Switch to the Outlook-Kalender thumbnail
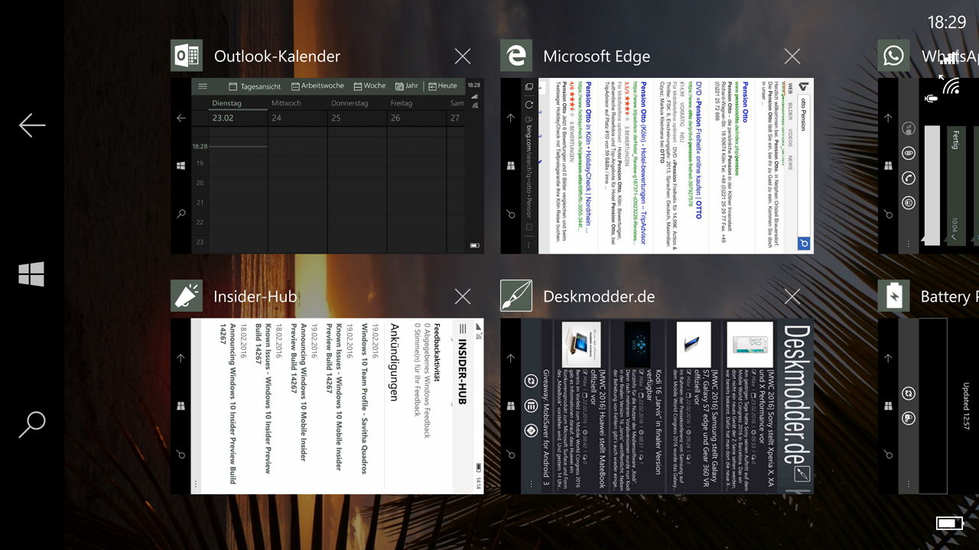Screen dimensions: 979x550 click(x=327, y=166)
